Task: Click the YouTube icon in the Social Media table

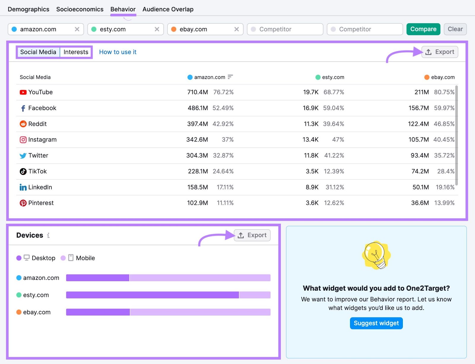Action: coord(23,92)
